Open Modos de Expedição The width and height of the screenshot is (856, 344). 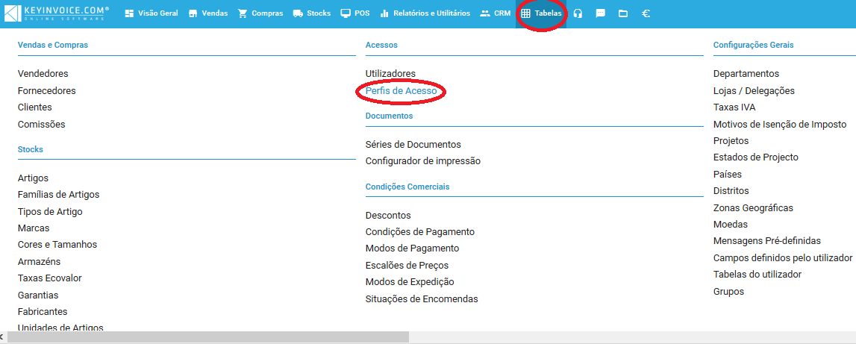(410, 282)
